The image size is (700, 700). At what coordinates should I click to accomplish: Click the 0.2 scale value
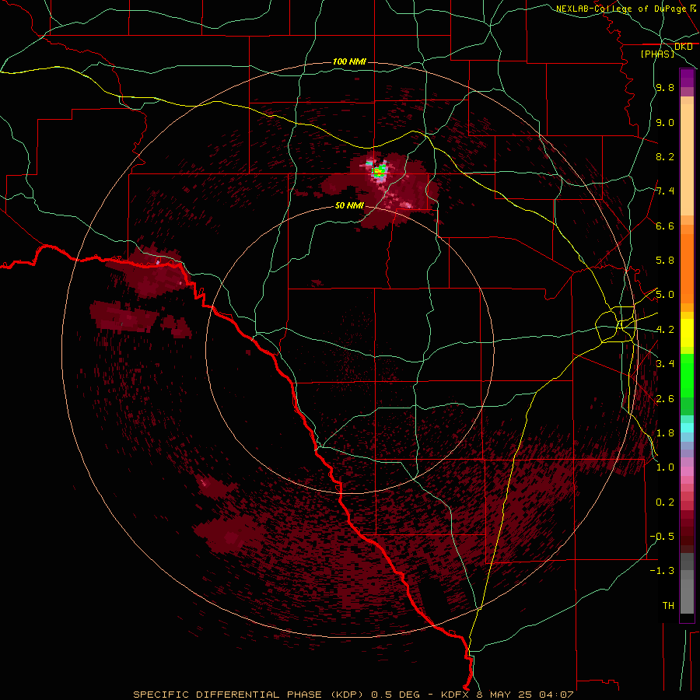click(x=665, y=502)
